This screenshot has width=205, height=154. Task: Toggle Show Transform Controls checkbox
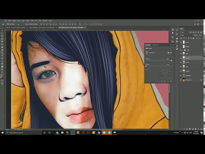(24, 24)
